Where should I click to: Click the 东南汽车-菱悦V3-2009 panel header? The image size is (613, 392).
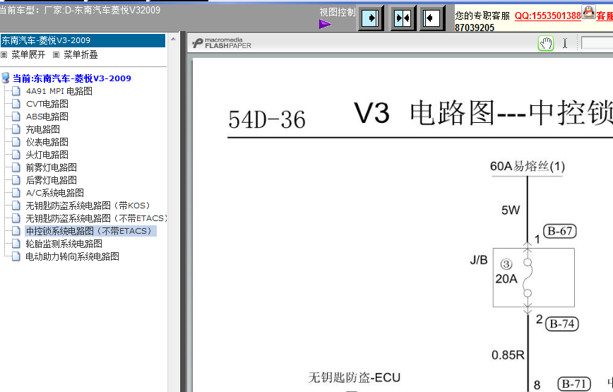[x=83, y=40]
